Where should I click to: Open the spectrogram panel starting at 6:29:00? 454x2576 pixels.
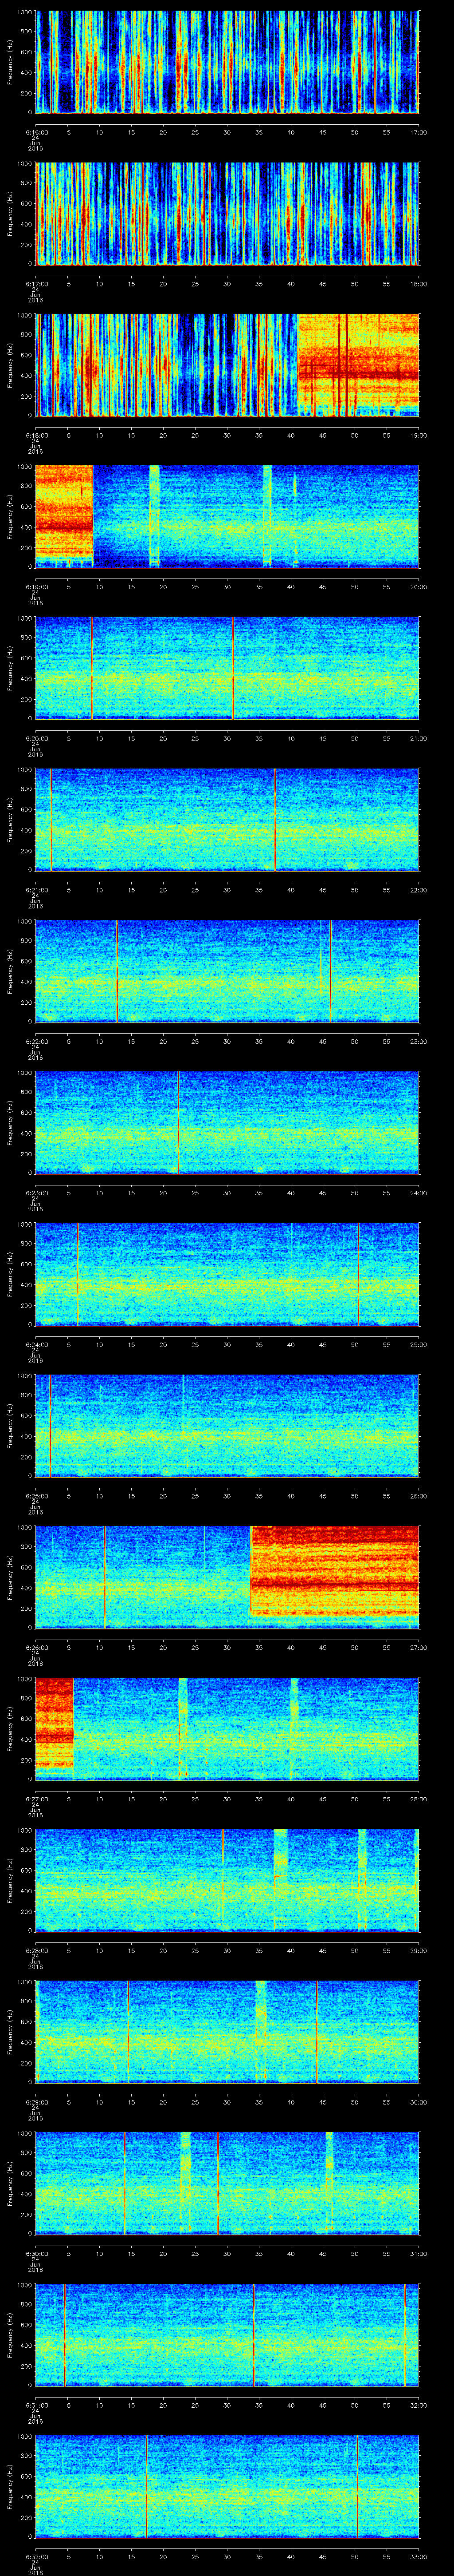(227, 2032)
